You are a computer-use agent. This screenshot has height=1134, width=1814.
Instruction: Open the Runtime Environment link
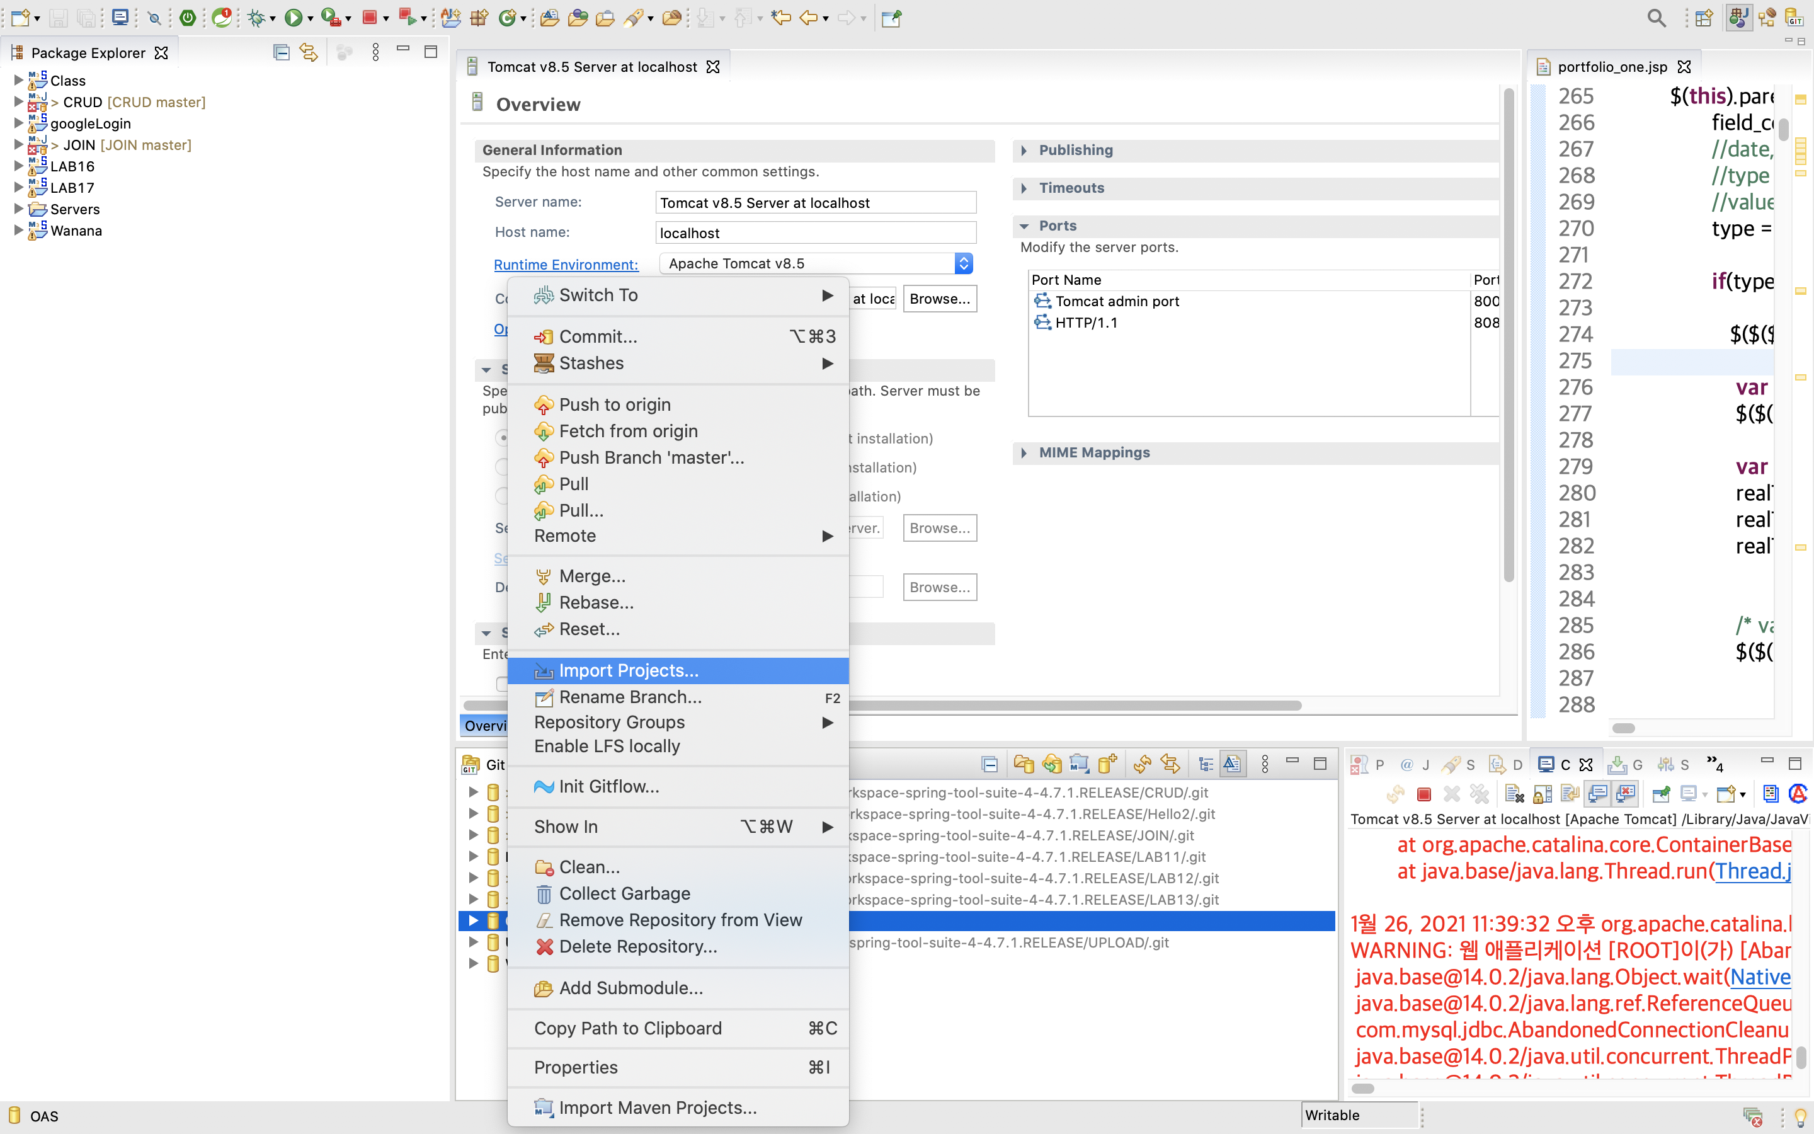point(566,265)
